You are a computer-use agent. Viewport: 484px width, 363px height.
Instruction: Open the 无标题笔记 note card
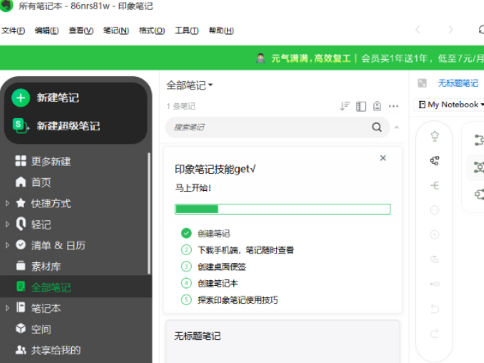[283, 341]
